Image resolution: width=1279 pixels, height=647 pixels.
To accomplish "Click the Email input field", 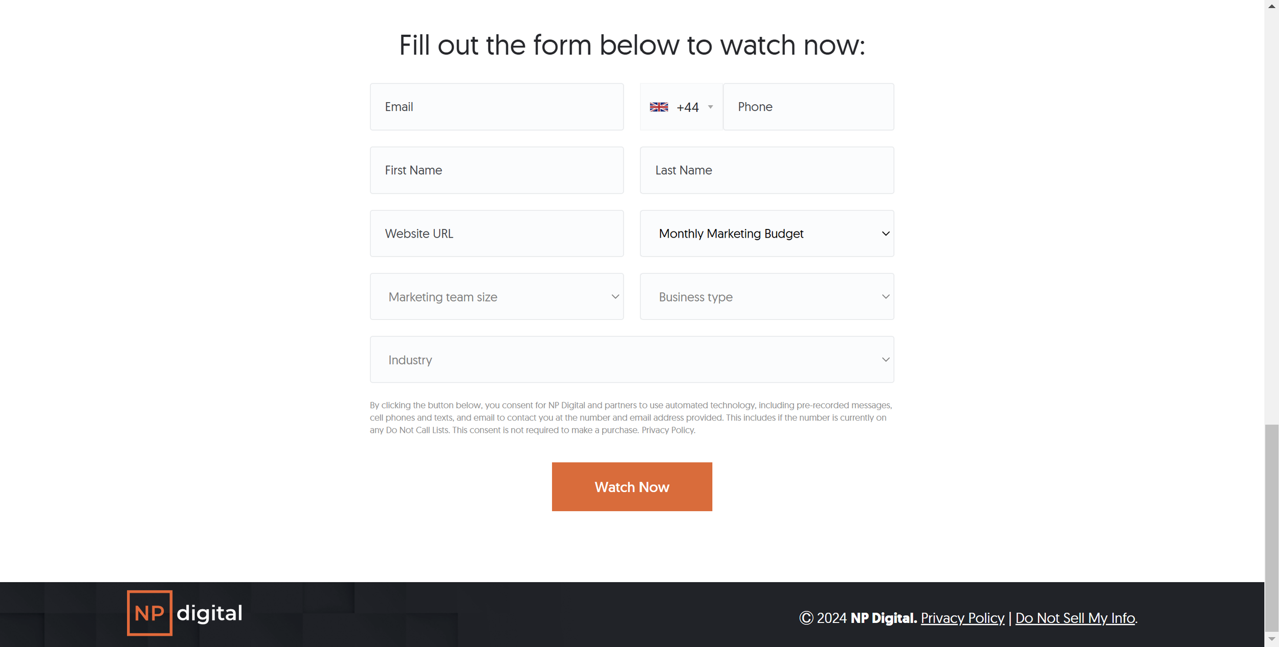I will pos(497,107).
